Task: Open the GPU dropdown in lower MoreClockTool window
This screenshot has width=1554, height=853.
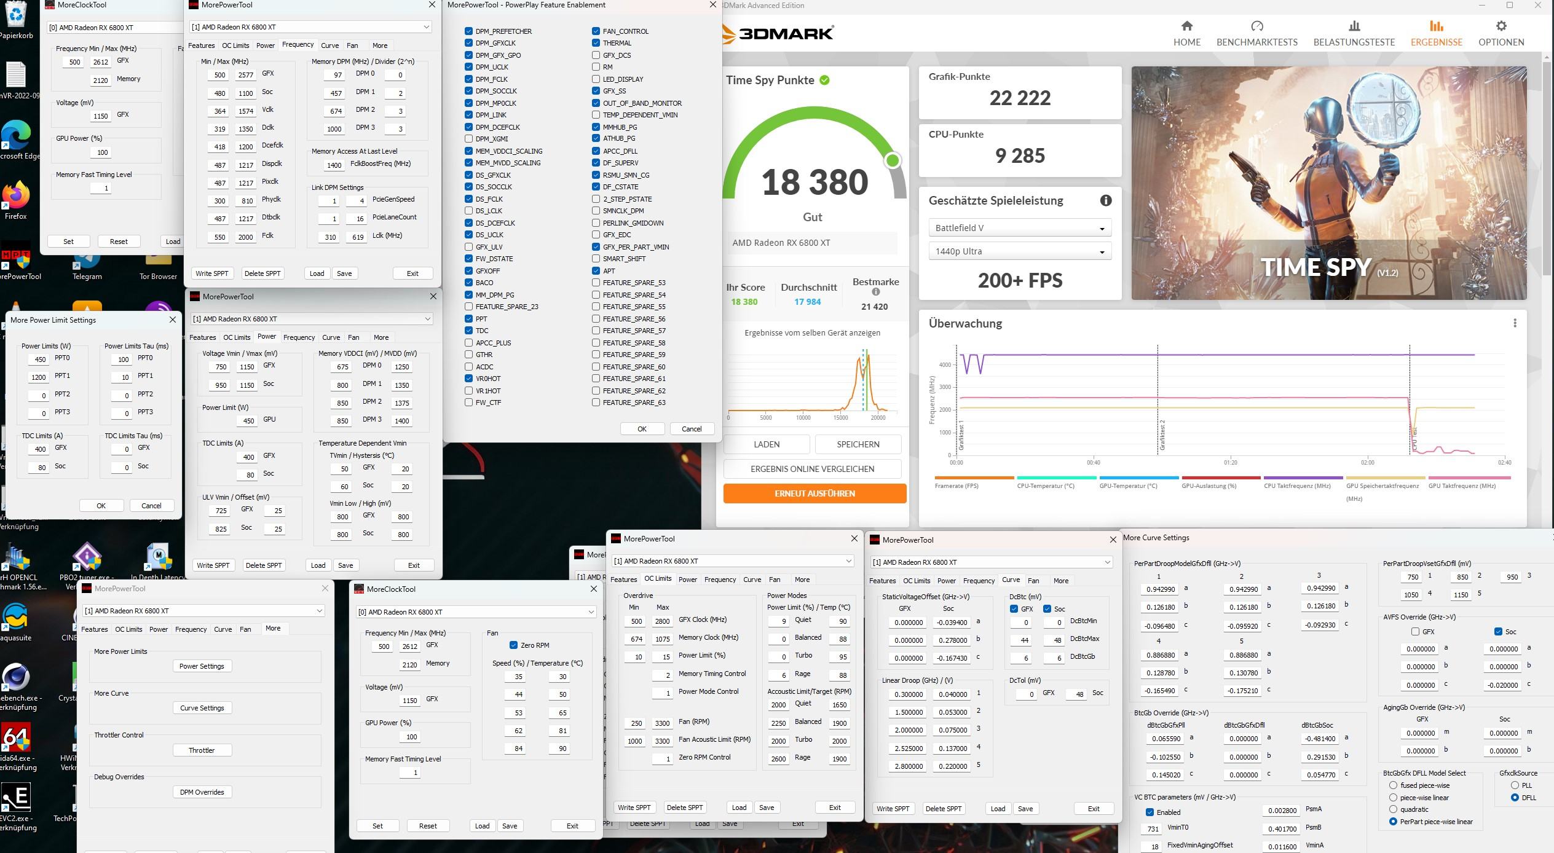Action: pos(476,612)
